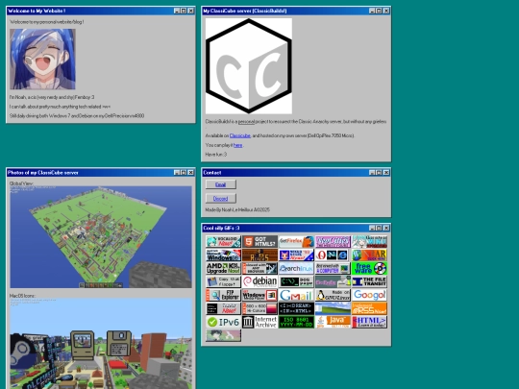Viewport: 519px width, 389px height.
Task: Click the 'MacOS Icons:' caption
Action: tap(22, 296)
